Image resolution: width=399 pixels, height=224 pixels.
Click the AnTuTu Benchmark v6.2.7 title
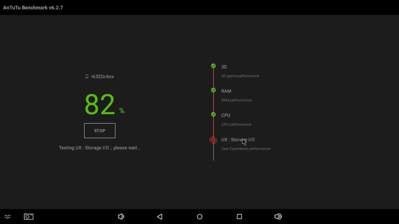tap(33, 8)
